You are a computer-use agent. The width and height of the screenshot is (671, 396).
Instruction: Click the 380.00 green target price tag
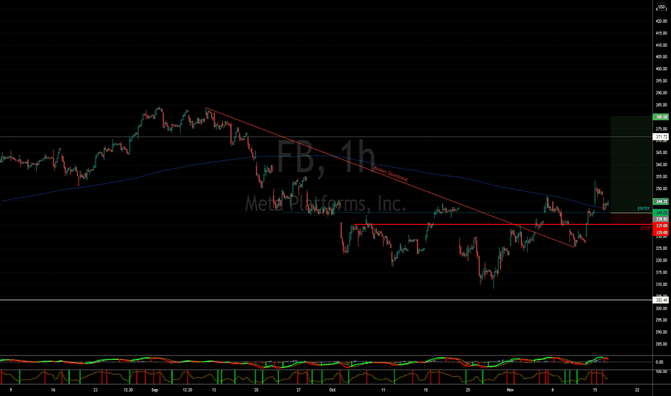[x=661, y=117]
